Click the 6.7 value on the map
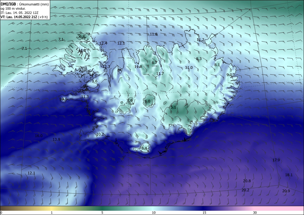The width and height of the screenshot is (304, 215). 154,62
